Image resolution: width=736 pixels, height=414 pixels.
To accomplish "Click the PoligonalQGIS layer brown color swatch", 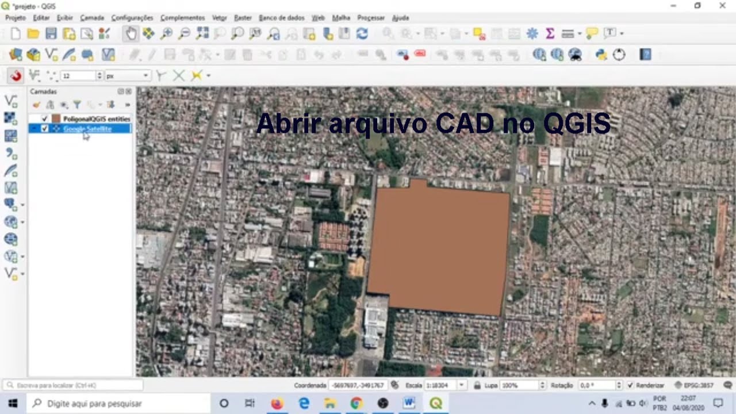I will pos(56,118).
